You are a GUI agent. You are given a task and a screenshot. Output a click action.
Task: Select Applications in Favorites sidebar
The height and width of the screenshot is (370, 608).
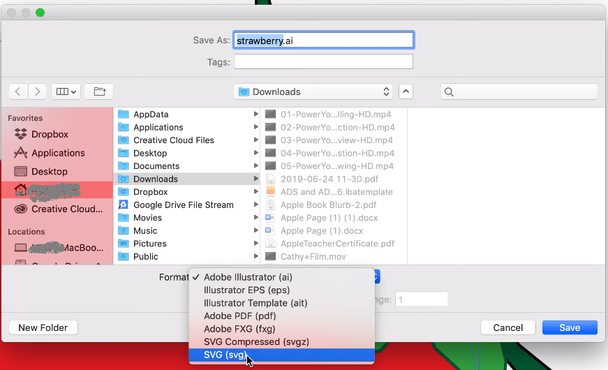57,153
